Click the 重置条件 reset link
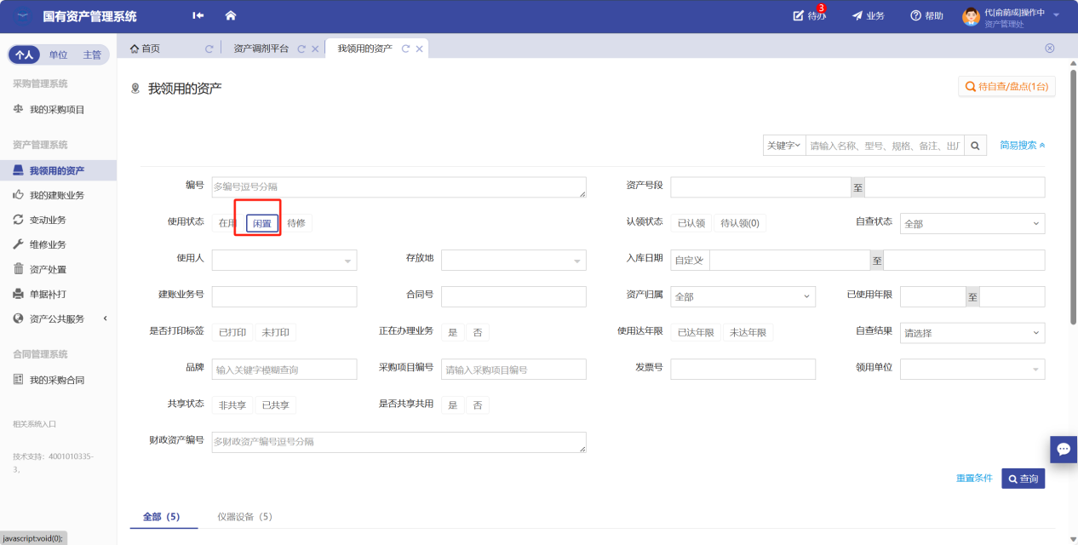This screenshot has width=1078, height=545. (974, 479)
